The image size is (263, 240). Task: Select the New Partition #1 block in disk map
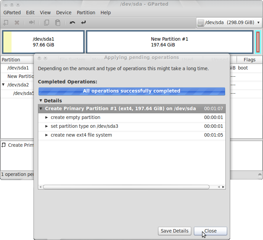point(170,42)
